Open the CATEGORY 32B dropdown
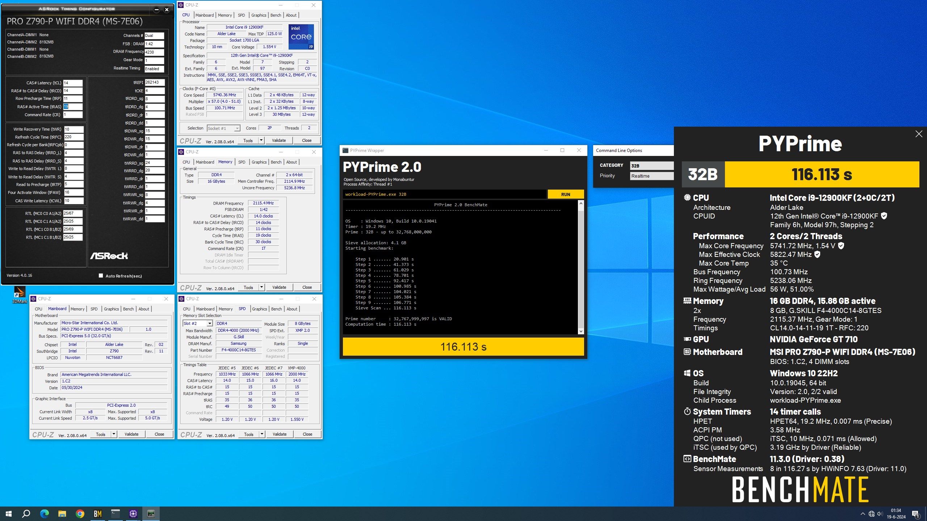Image resolution: width=927 pixels, height=521 pixels. point(651,166)
